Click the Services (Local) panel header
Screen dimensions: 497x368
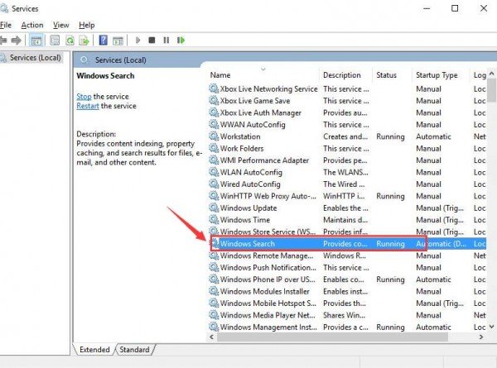120,60
